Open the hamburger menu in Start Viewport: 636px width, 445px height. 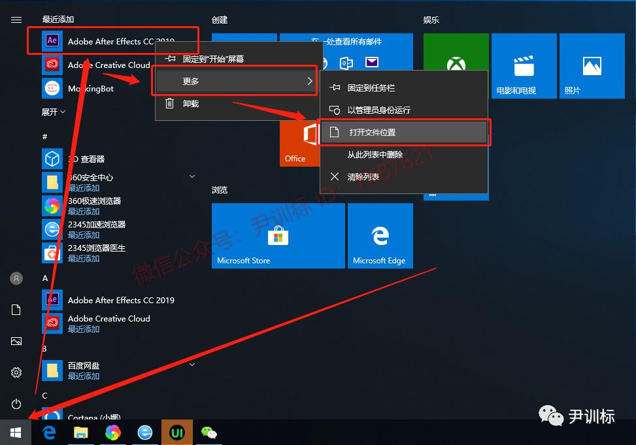(16, 20)
